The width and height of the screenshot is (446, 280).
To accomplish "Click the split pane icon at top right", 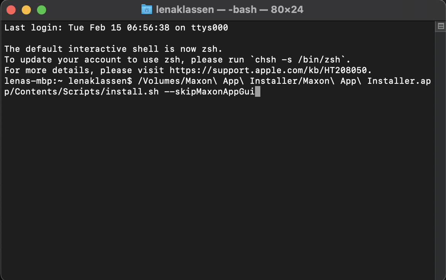I will 440,26.
